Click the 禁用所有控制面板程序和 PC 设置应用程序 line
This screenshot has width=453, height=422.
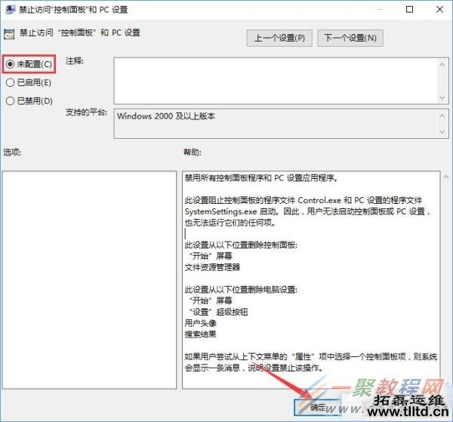pos(261,177)
